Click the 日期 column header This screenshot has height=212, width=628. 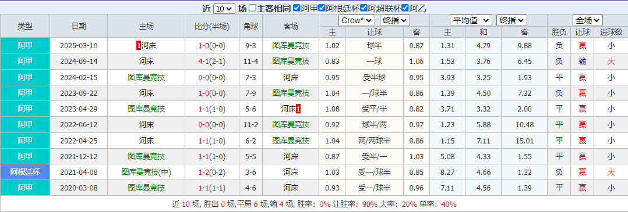[x=79, y=26]
